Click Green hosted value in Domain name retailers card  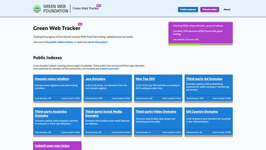click(70, 98)
